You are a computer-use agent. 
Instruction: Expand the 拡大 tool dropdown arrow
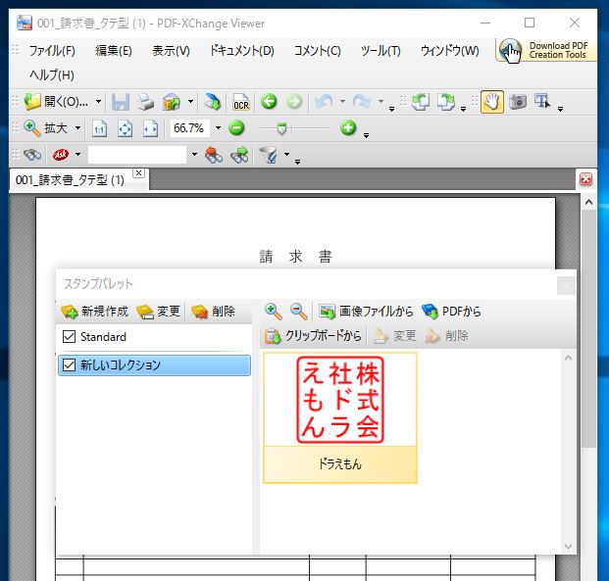pos(77,127)
